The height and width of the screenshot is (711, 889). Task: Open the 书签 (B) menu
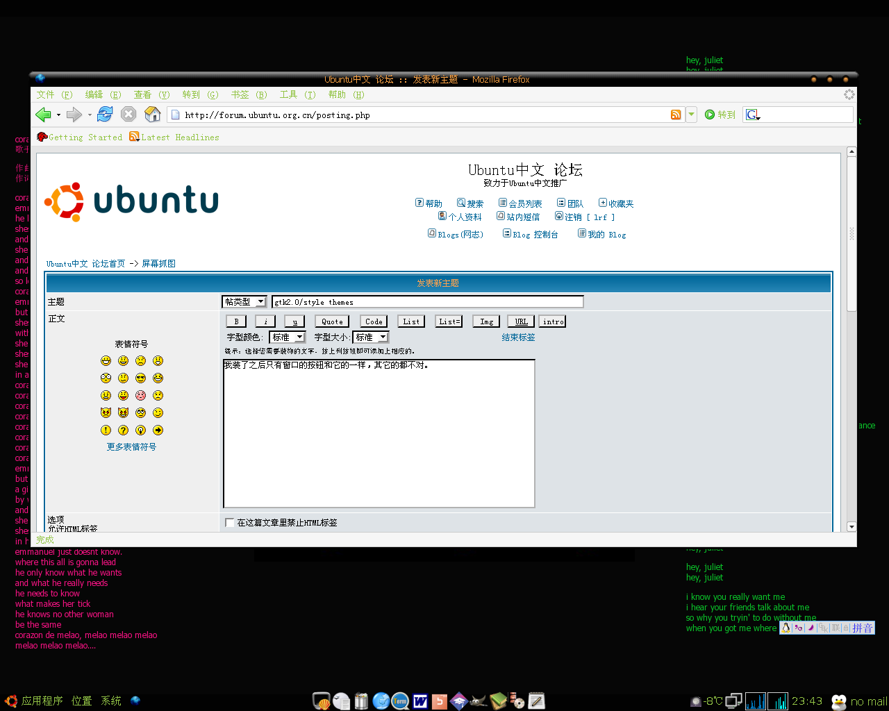pyautogui.click(x=249, y=94)
